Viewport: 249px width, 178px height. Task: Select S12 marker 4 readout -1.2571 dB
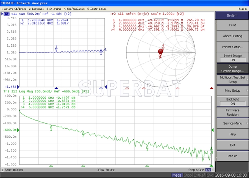66,107
